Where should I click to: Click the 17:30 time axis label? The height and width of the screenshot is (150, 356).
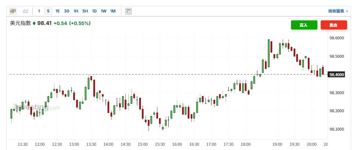tap(228, 144)
